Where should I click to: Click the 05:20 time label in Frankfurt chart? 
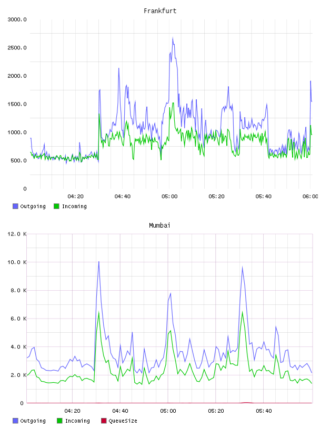[216, 197]
